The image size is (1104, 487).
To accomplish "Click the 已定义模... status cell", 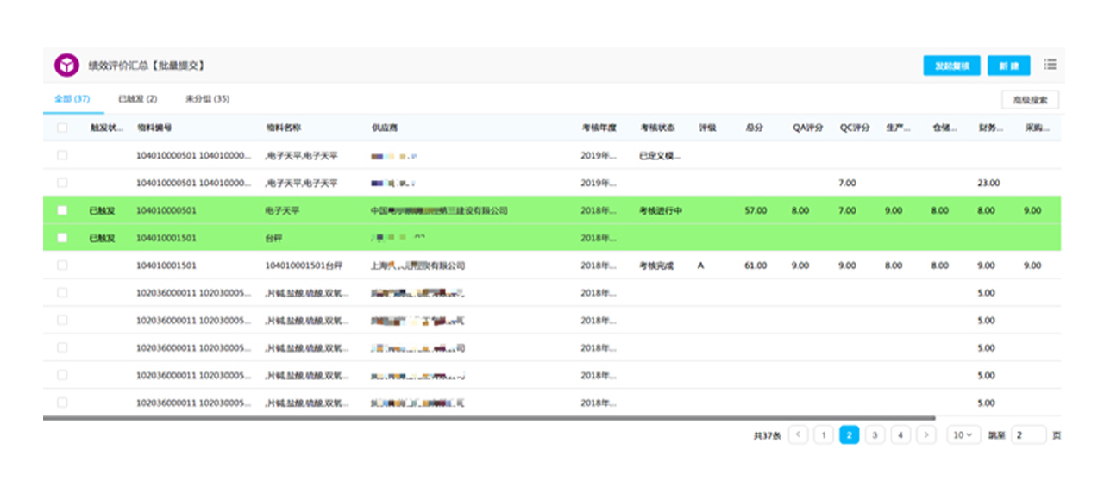I will (661, 155).
